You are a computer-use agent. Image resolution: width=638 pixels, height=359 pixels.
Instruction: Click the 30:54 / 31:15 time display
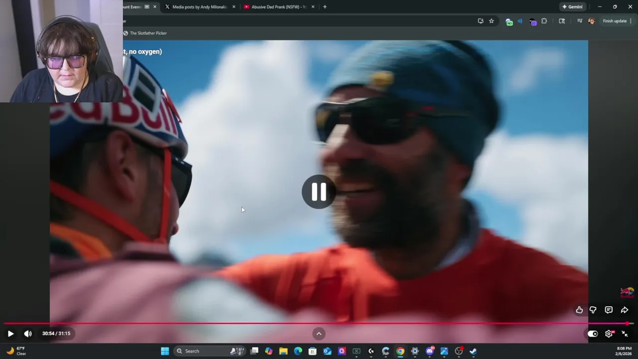56,334
